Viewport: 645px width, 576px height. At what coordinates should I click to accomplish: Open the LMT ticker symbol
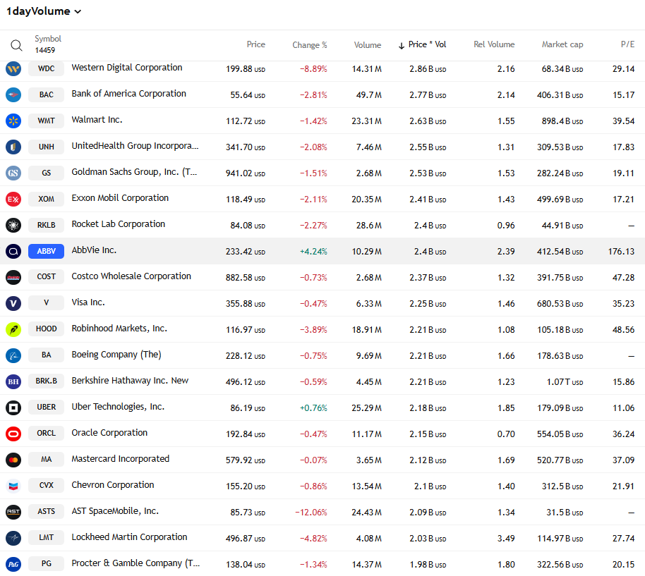[46, 537]
